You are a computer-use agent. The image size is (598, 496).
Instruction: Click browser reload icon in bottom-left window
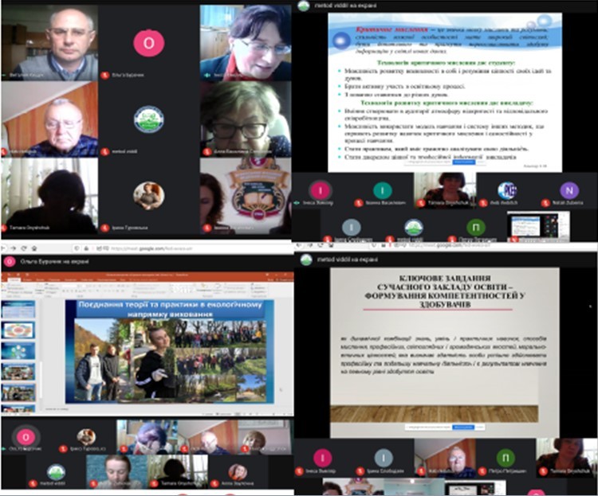tap(24, 248)
